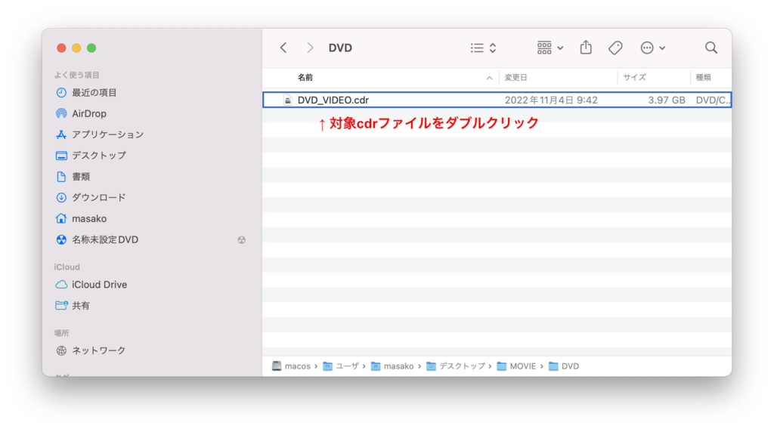Click the burn disc button right of 名称未設定DVD

(x=241, y=239)
